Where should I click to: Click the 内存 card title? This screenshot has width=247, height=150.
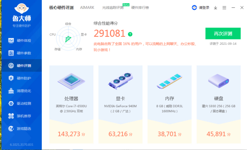pos(170,99)
